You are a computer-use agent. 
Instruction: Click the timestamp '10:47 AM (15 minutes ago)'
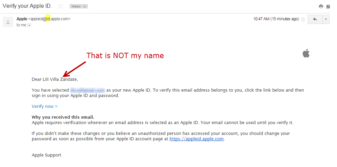tap(276, 19)
